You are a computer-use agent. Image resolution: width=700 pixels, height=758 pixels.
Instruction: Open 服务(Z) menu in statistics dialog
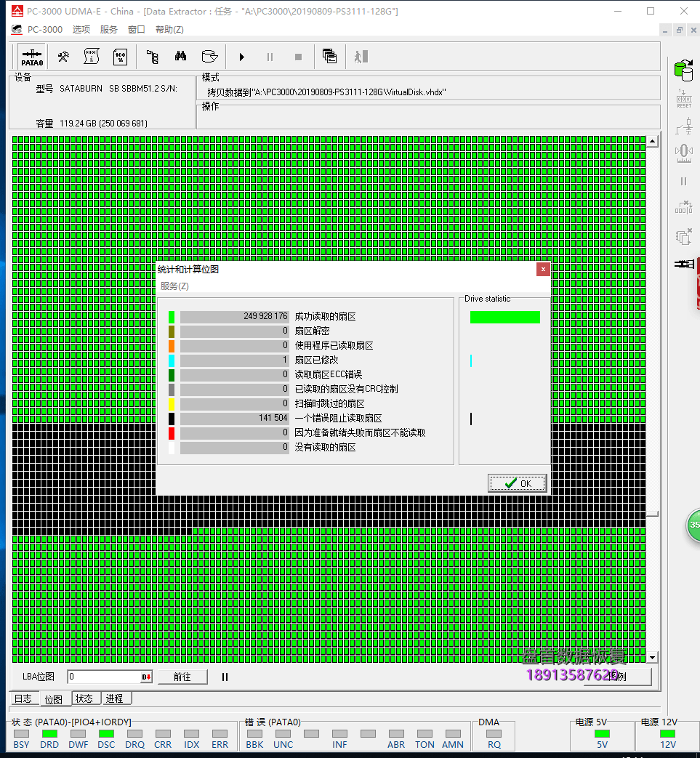(174, 286)
